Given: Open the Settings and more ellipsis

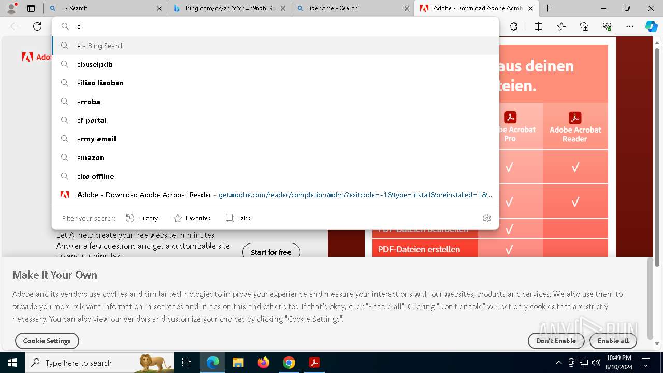Looking at the screenshot, I should click(630, 26).
